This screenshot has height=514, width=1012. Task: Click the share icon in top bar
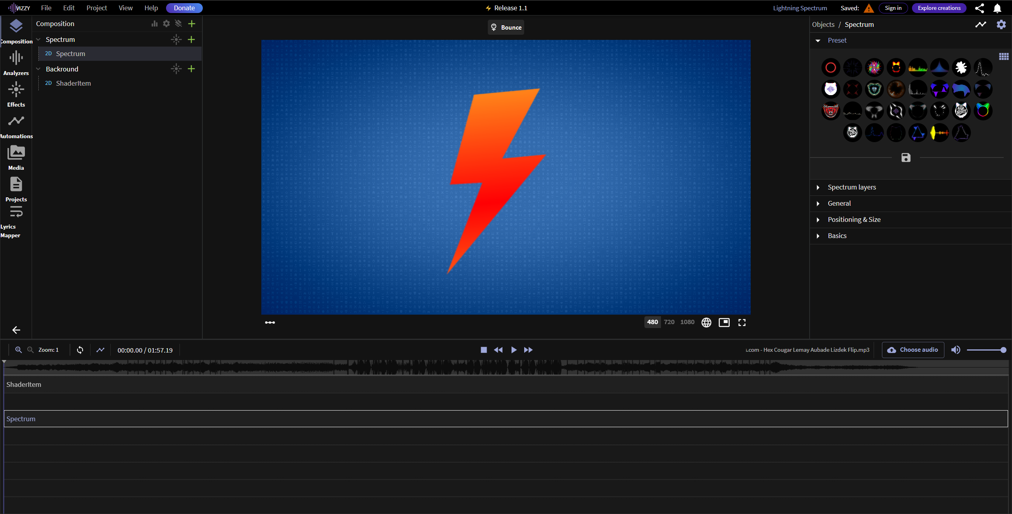click(x=979, y=8)
